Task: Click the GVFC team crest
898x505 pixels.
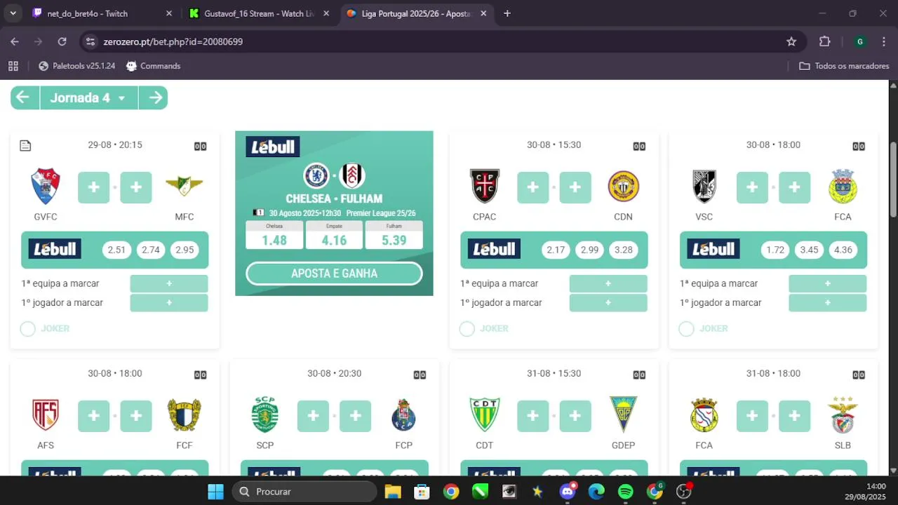Action: pyautogui.click(x=46, y=187)
